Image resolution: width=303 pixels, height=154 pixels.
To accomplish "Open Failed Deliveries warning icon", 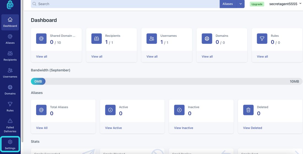I will click(10, 121).
